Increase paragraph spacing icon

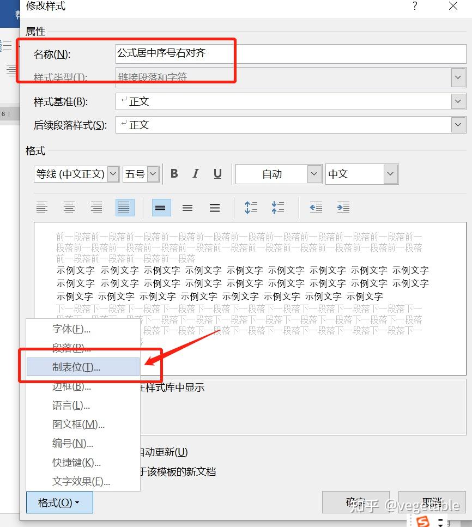coord(251,208)
